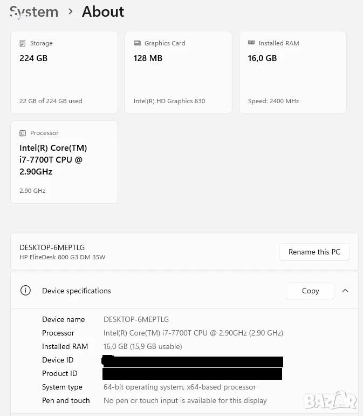
Task: Click the System type specification value
Action: pyautogui.click(x=180, y=387)
